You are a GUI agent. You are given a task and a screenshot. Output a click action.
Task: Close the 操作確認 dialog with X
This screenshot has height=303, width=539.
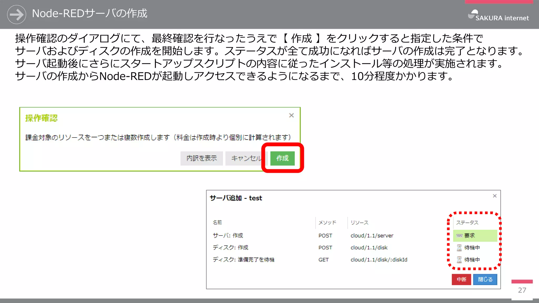291,115
